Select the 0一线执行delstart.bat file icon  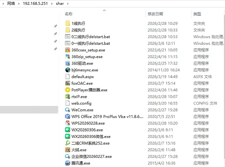68,43
